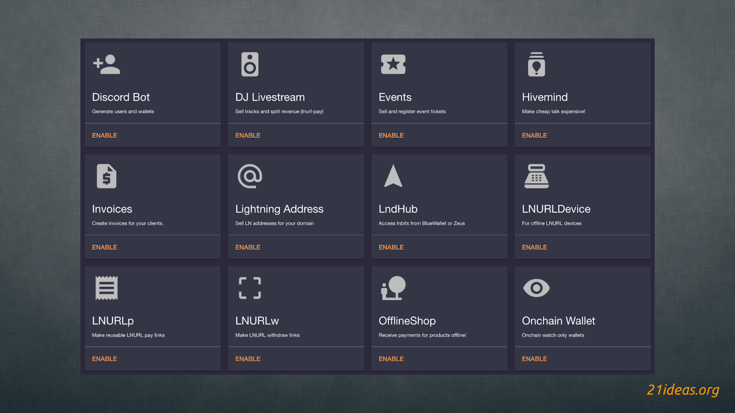Click the Invoices dollar document icon
Viewport: 735px width, 413px height.
(107, 176)
